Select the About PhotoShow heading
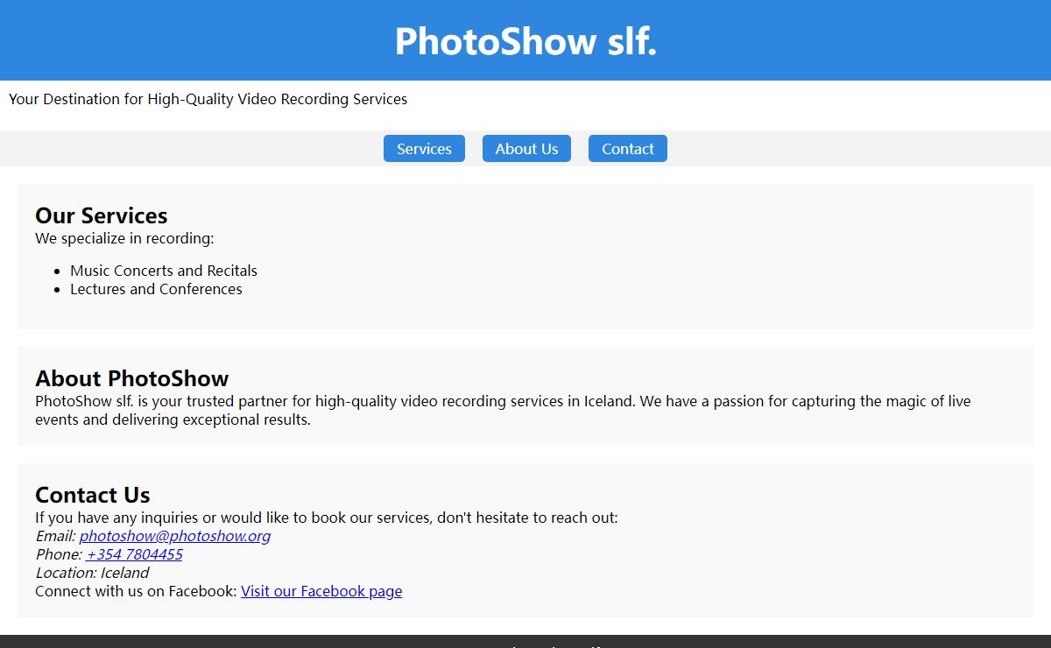Viewport: 1051px width, 648px height. [132, 378]
